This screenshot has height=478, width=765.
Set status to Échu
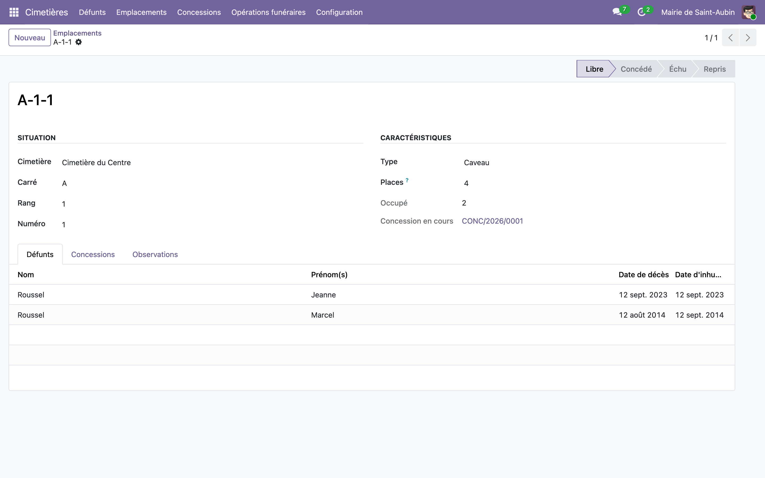point(677,69)
